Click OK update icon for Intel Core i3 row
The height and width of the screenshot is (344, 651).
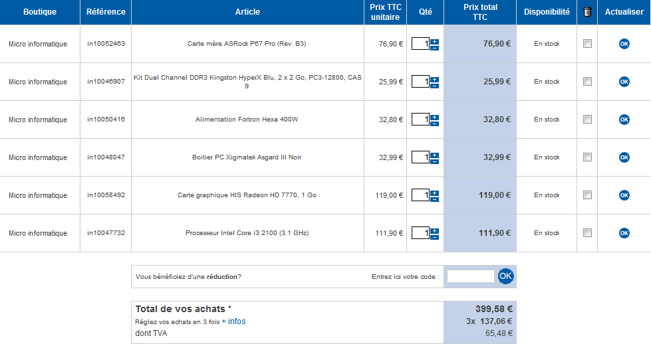click(624, 233)
